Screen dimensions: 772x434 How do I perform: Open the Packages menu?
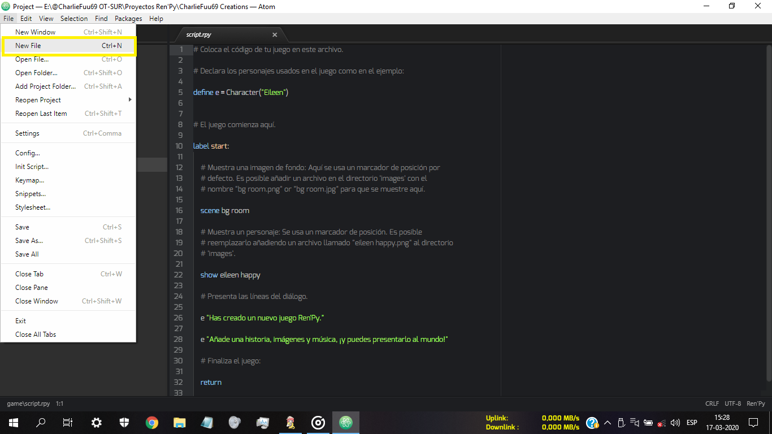click(x=128, y=19)
